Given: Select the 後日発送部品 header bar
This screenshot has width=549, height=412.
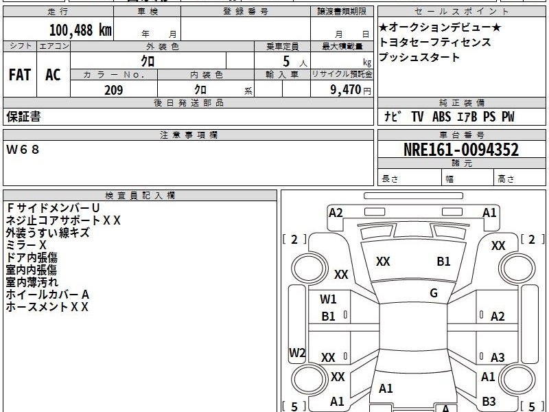Looking at the screenshot, I should tap(188, 102).
